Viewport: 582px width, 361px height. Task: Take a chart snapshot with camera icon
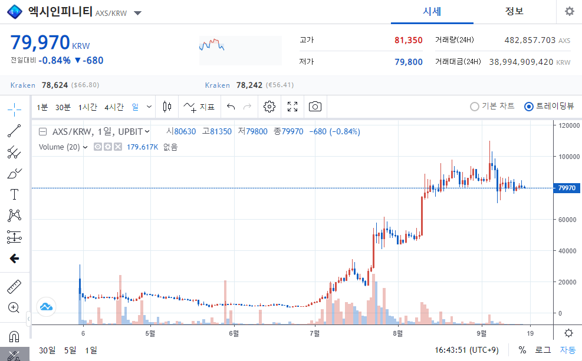point(315,107)
